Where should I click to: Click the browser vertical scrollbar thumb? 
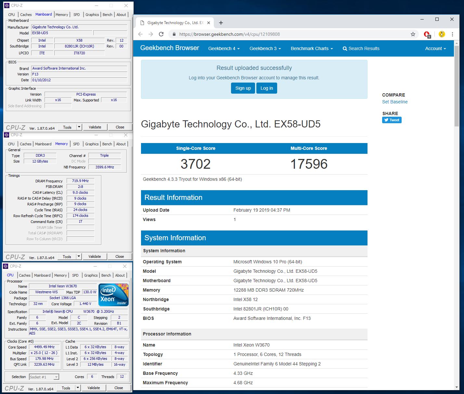457,86
